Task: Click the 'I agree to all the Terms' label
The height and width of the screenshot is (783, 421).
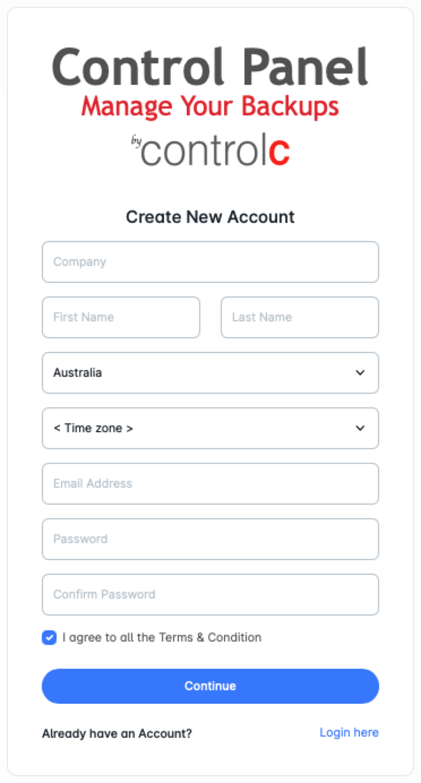Action: coord(162,638)
